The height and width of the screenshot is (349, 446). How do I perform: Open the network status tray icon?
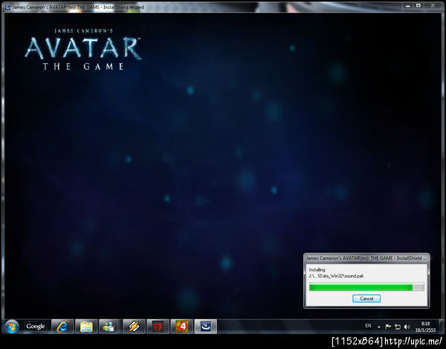click(x=398, y=327)
